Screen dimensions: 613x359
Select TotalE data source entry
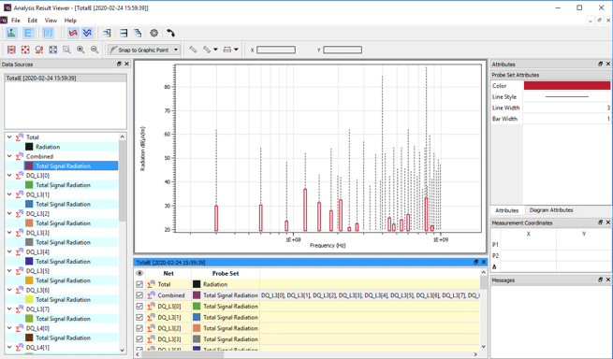click(66, 79)
